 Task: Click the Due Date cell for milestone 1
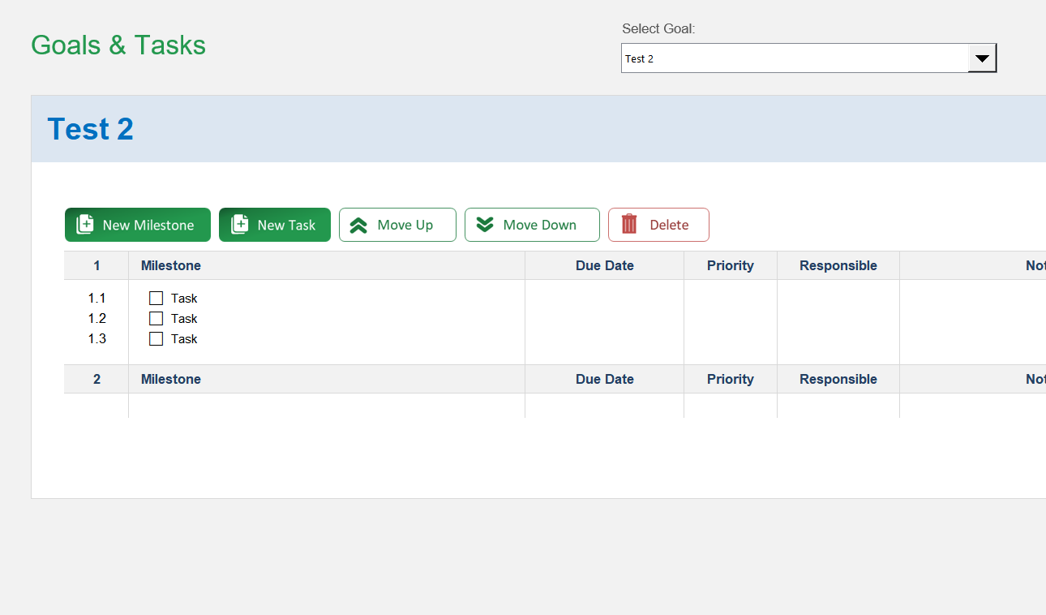coord(604,265)
